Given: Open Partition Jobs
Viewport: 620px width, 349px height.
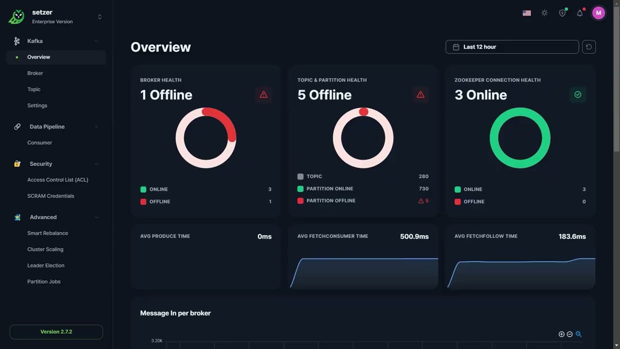Looking at the screenshot, I should pyautogui.click(x=44, y=282).
